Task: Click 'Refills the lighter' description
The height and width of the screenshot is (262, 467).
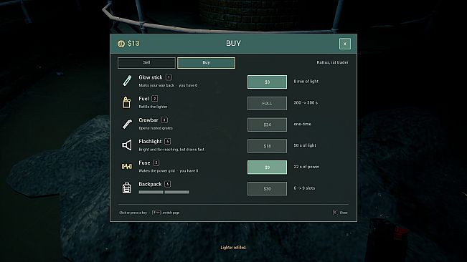Action: 153,107
